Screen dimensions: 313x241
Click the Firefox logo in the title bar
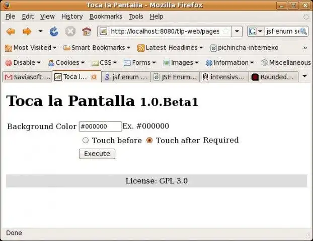click(7, 5)
